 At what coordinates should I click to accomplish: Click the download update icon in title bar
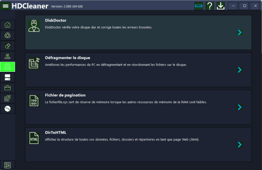(x=221, y=6)
